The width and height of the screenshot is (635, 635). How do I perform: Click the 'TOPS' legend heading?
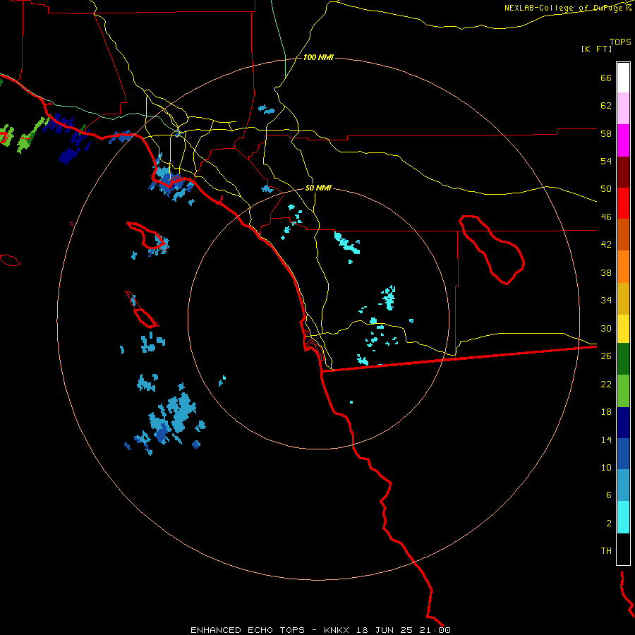620,42
